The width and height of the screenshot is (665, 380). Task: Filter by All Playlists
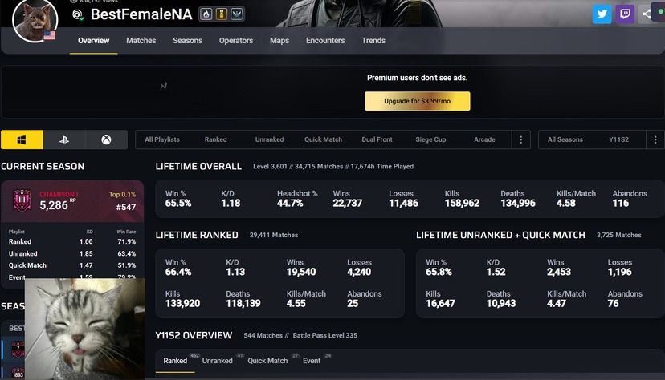(x=162, y=139)
